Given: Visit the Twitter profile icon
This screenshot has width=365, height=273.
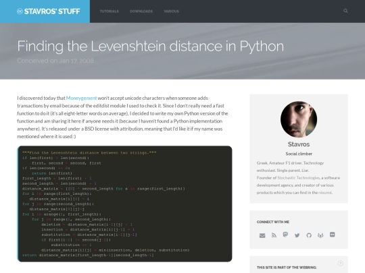Looking at the screenshot, I should [x=297, y=235].
